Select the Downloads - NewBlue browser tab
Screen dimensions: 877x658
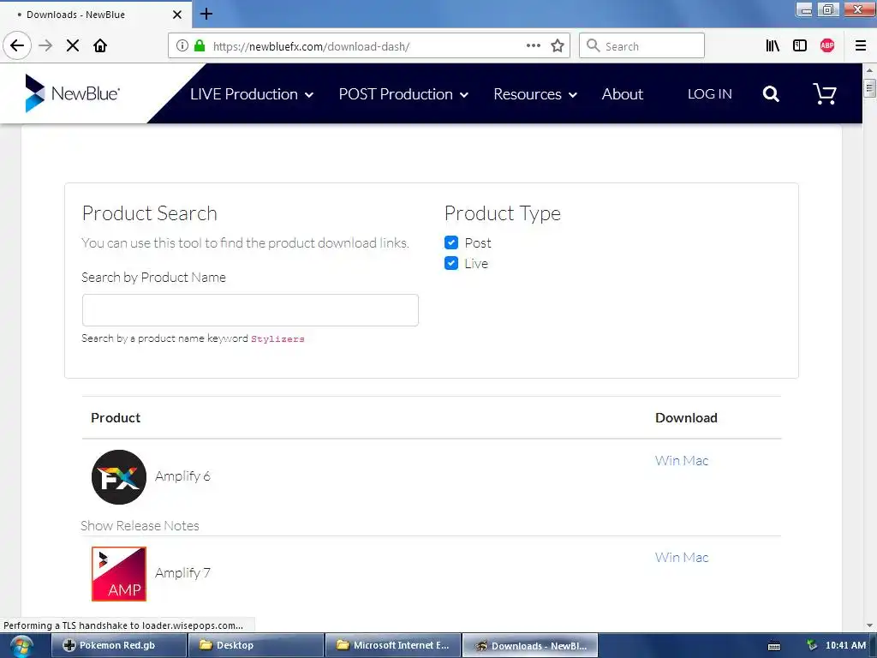click(x=95, y=15)
